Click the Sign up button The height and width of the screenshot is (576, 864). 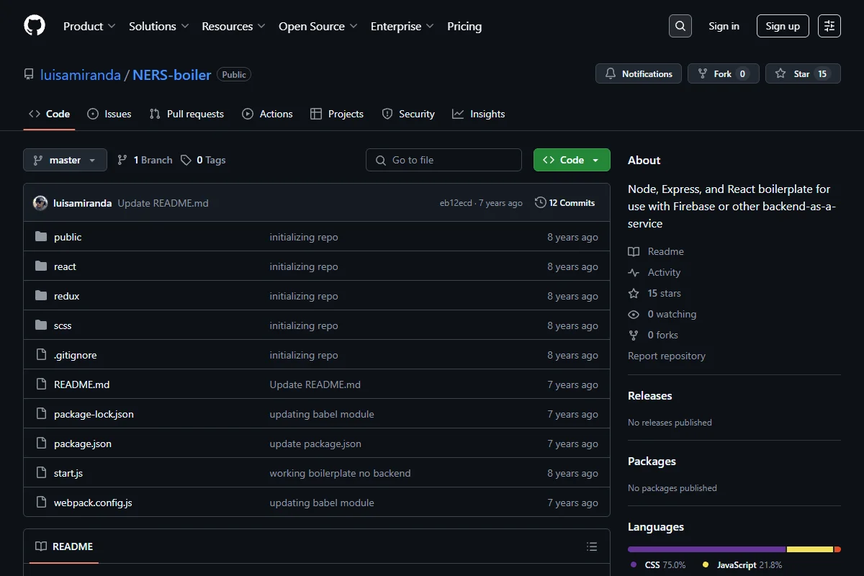click(783, 26)
